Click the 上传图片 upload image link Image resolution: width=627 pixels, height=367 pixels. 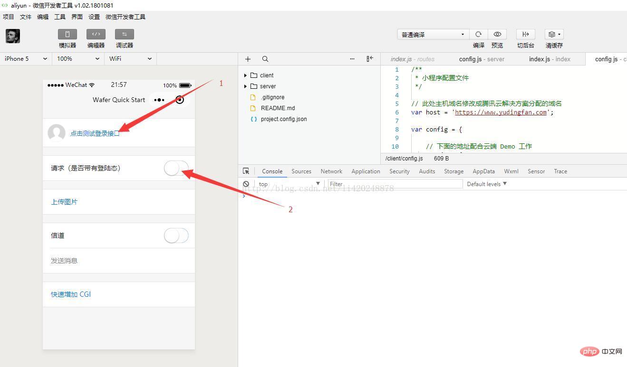coord(64,202)
